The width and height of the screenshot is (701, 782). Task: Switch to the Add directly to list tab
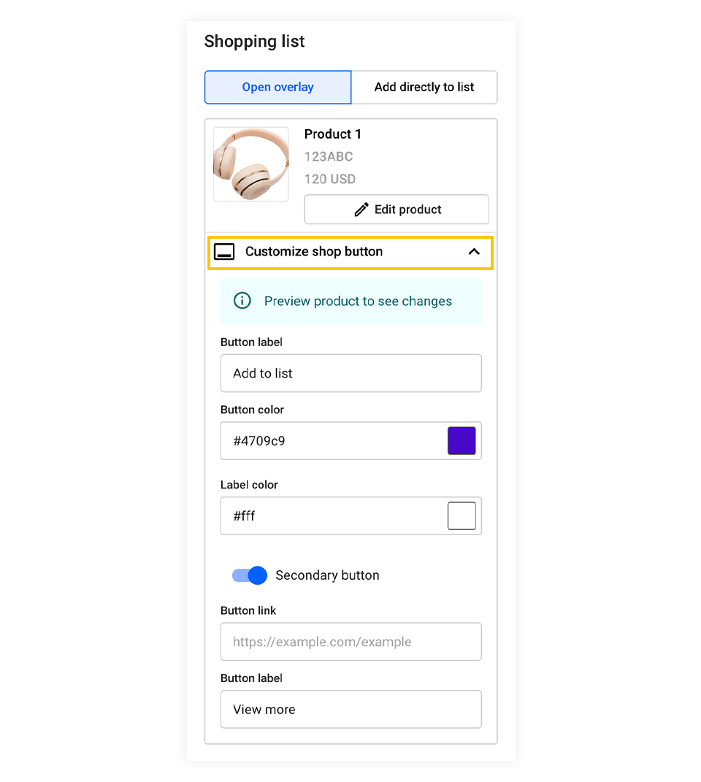pyautogui.click(x=424, y=87)
